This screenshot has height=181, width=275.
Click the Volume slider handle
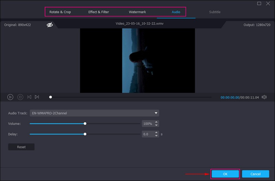(x=85, y=124)
